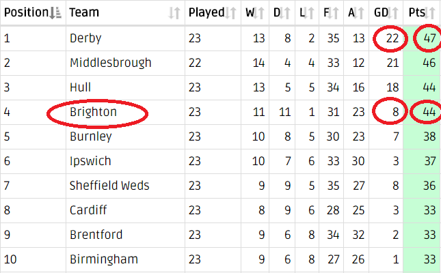The width and height of the screenshot is (441, 273).
Task: Select the Position header label
Action: click(27, 12)
